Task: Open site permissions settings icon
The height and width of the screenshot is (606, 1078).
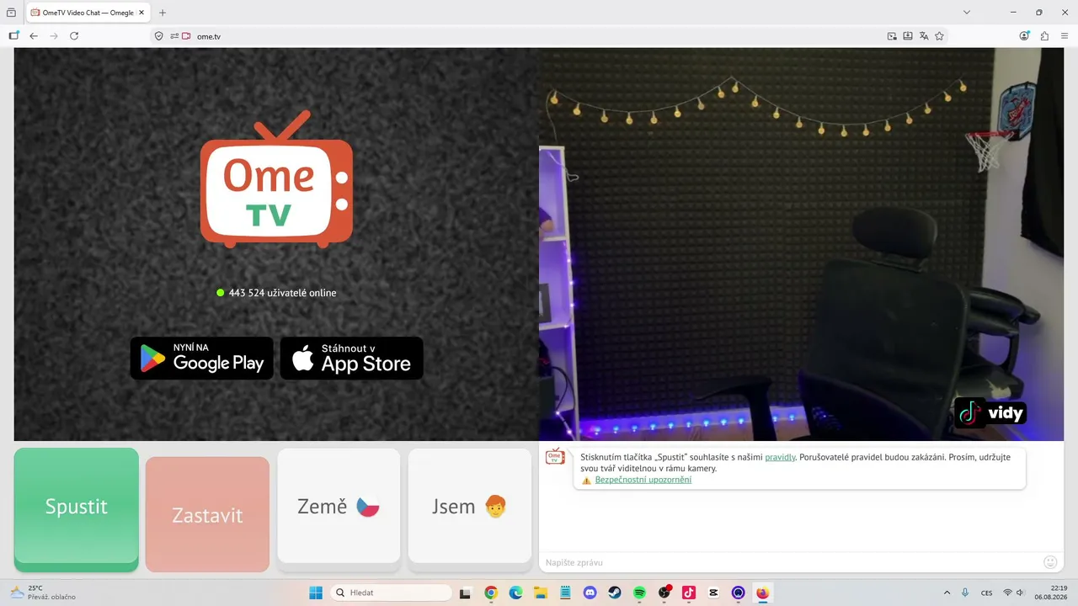Action: (174, 36)
